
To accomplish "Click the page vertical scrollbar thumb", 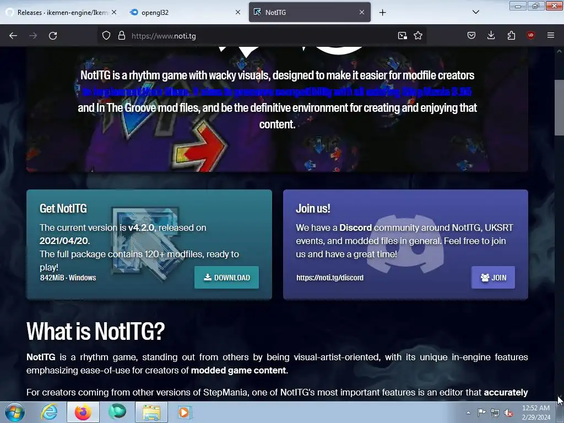I will tap(559, 107).
